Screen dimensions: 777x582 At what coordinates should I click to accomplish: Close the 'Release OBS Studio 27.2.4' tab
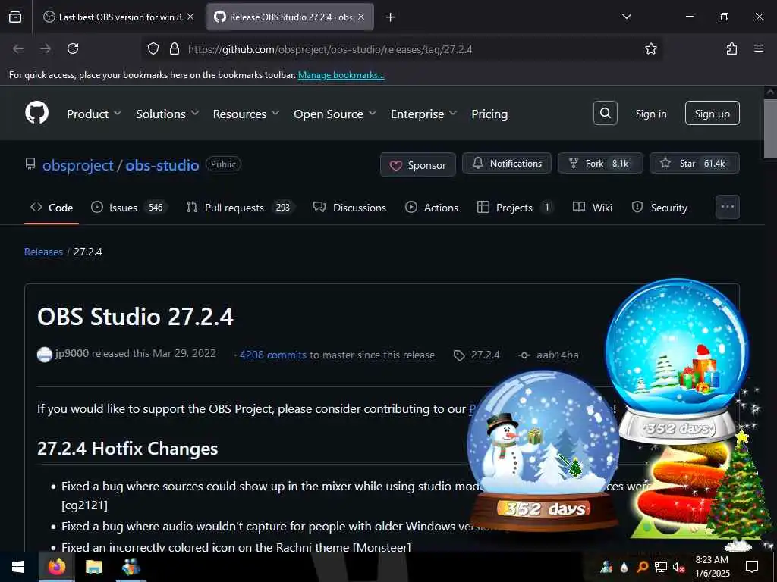361,17
